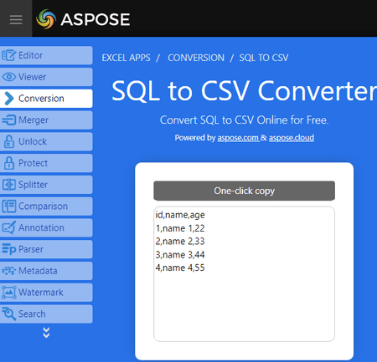Image resolution: width=377 pixels, height=362 pixels.
Task: Click the Unlock padlock icon
Action: click(9, 141)
